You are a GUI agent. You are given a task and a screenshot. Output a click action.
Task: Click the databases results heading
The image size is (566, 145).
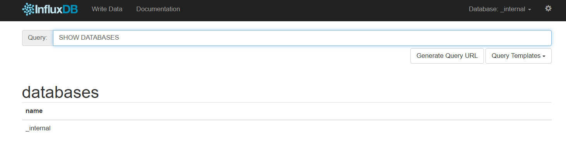[x=60, y=93]
